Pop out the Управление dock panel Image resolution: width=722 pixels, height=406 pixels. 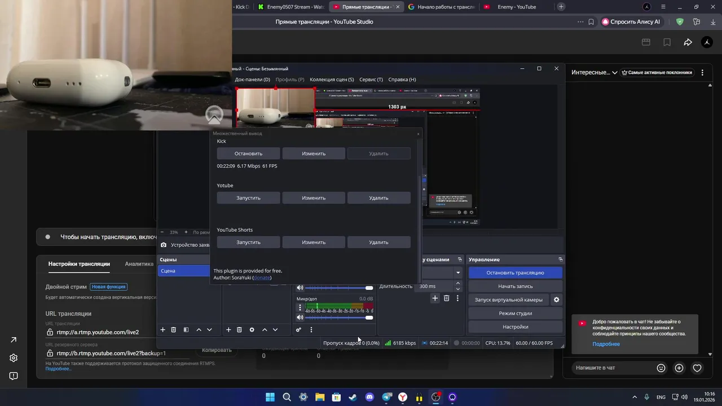click(x=560, y=259)
